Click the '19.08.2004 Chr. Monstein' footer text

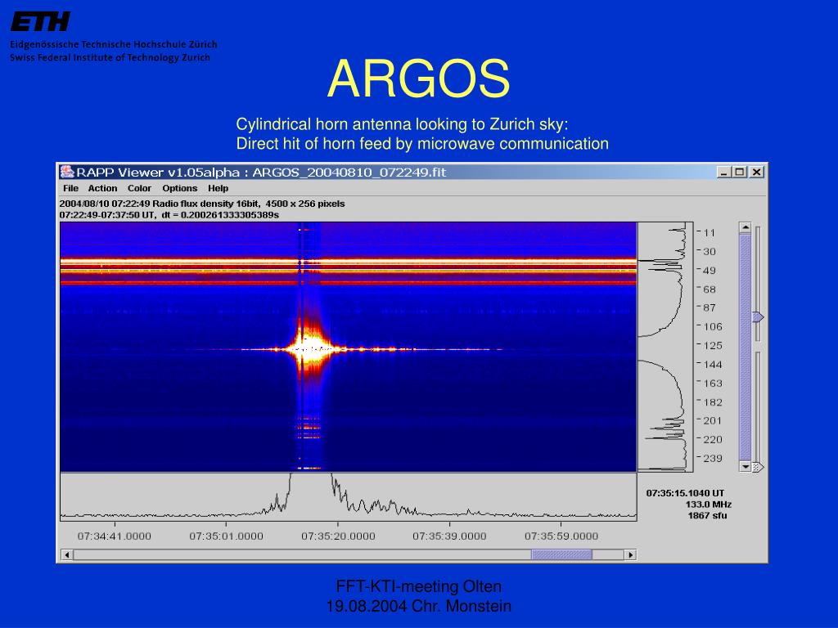tap(418, 606)
